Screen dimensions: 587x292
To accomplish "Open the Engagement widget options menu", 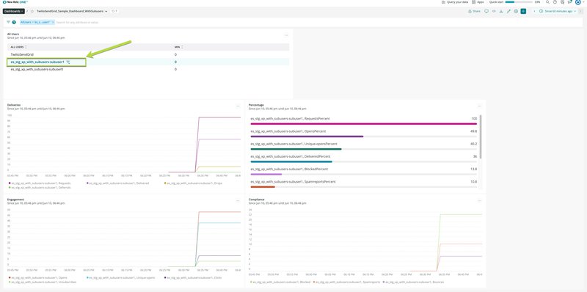I will (238, 200).
